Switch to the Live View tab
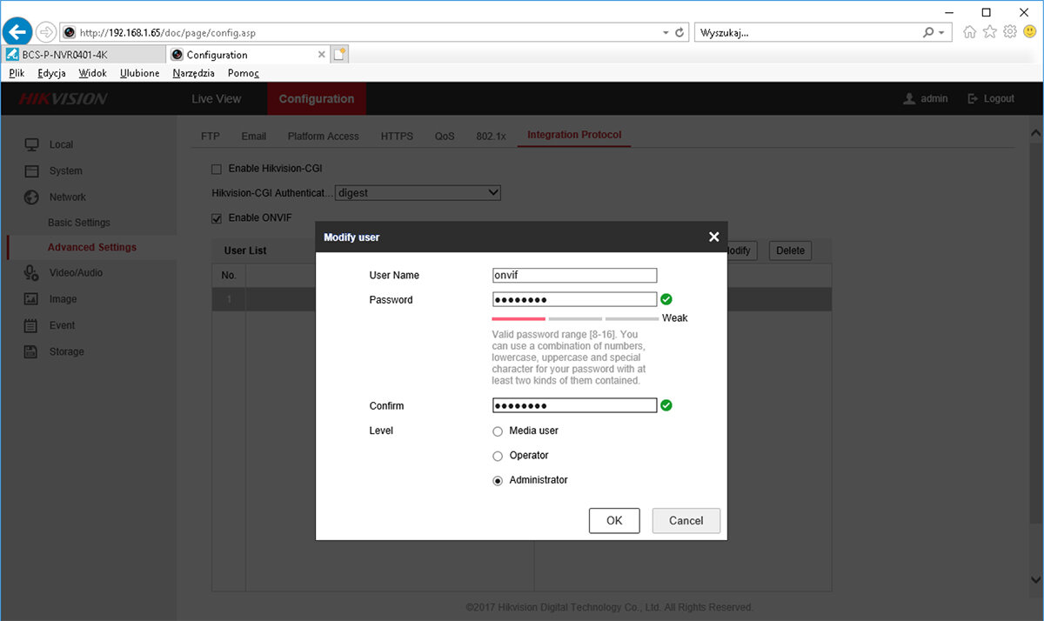This screenshot has height=621, width=1044. (x=216, y=99)
